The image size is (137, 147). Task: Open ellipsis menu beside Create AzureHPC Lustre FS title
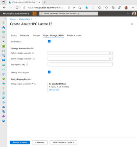click(57, 24)
